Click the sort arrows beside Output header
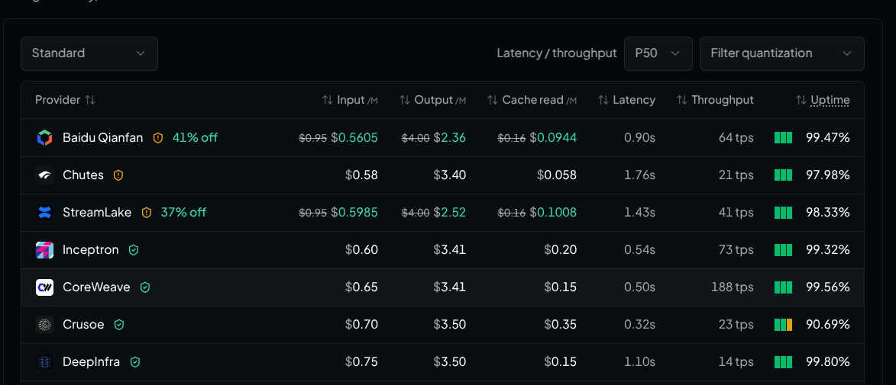Screen dimensions: 896x385 [405, 100]
